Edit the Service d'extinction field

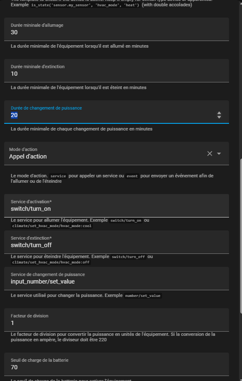click(x=116, y=242)
